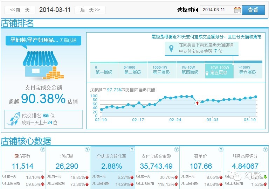The width and height of the screenshot is (269, 189).
Task: Click the 11,514 visitor count value
Action: pos(23,166)
